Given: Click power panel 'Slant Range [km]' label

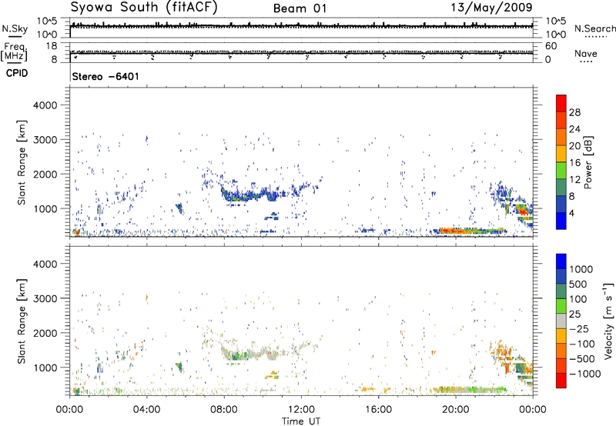Looking at the screenshot, I should pyautogui.click(x=22, y=162).
